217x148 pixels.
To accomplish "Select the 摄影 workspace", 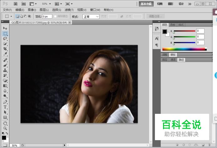I will pyautogui.click(x=171, y=4).
